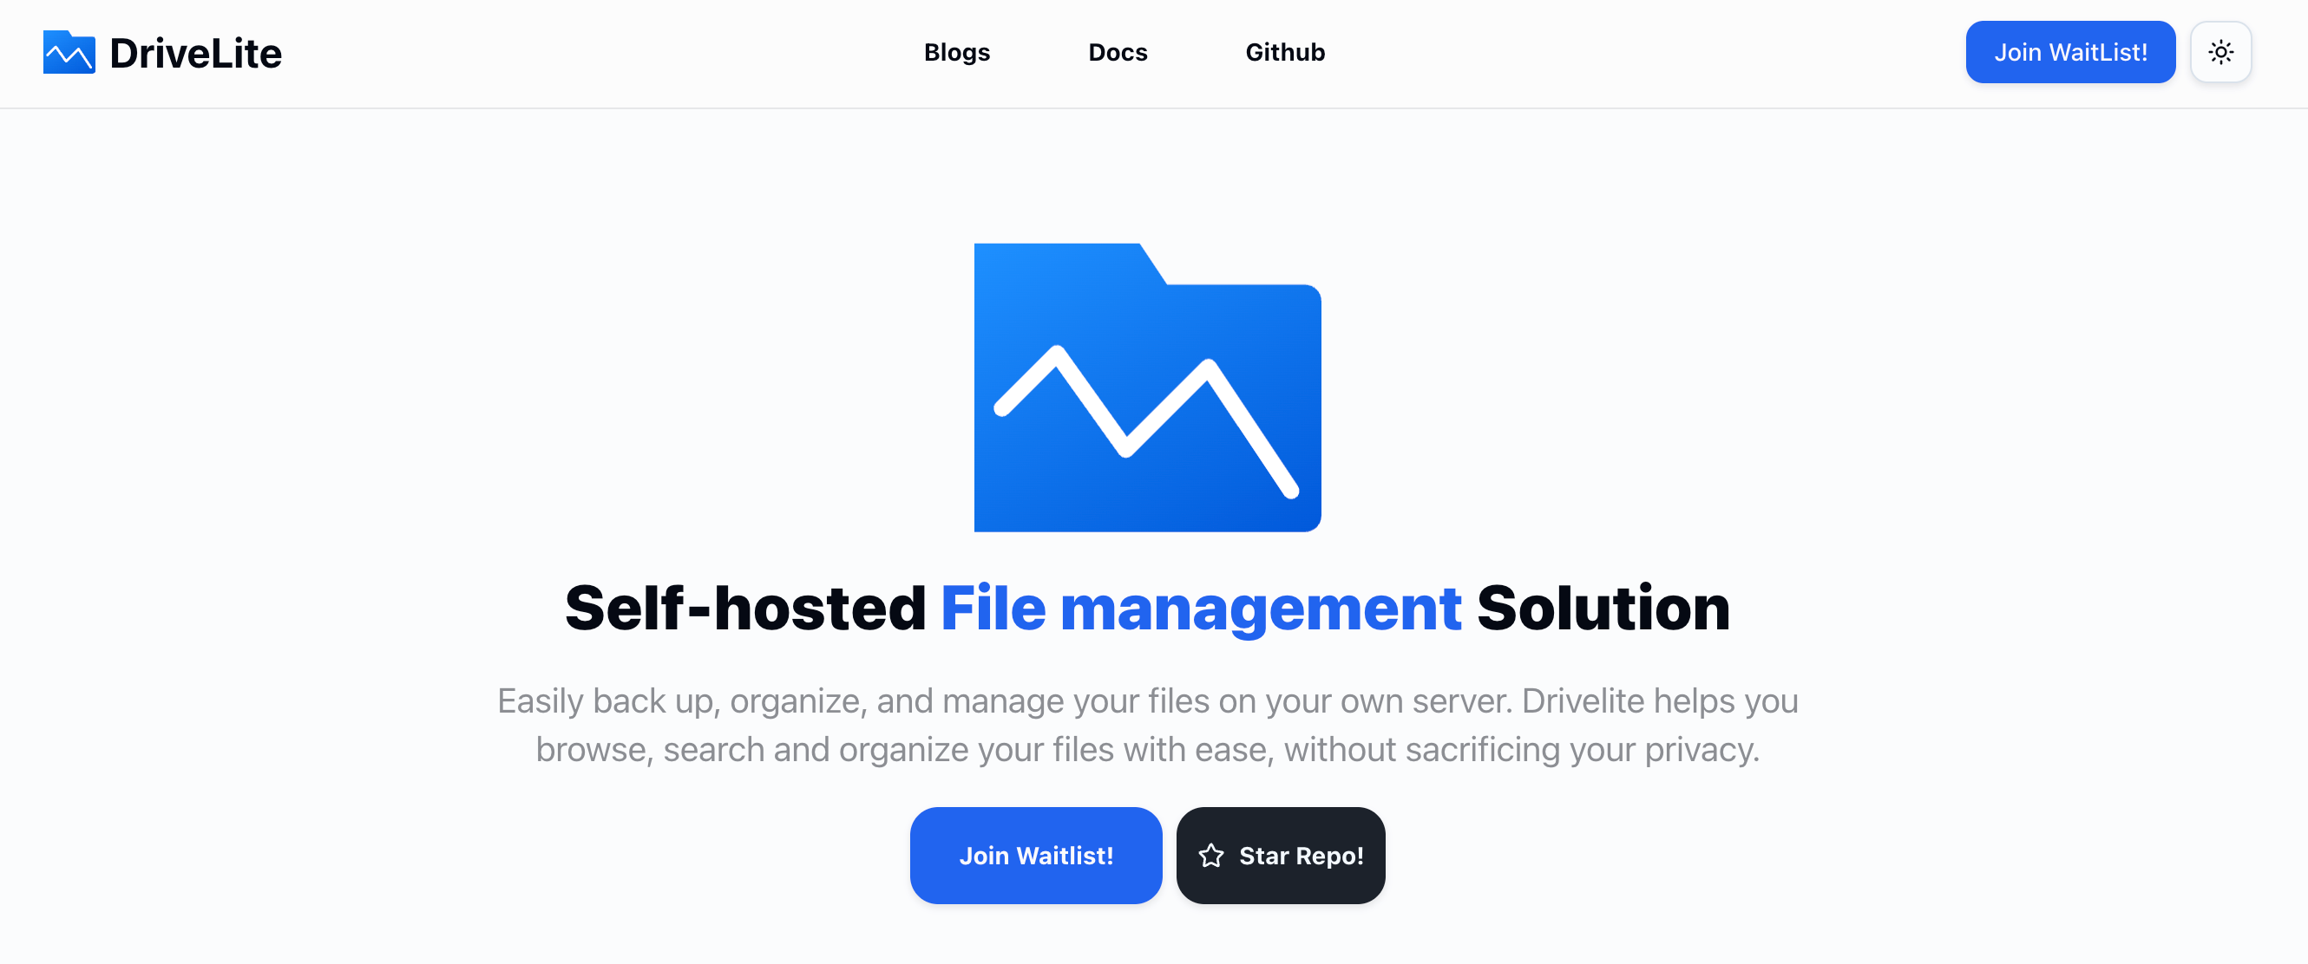
Task: Click the 'Solution' heading word
Action: [x=1602, y=608]
